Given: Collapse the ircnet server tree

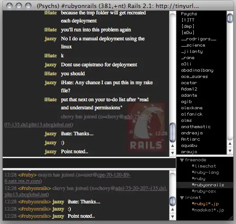Looking at the screenshot, I should (x=182, y=198).
